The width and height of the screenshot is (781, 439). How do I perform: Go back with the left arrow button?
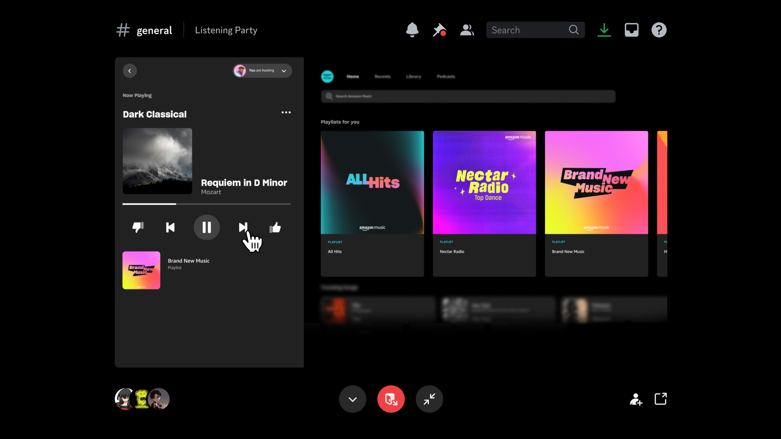[x=130, y=71]
